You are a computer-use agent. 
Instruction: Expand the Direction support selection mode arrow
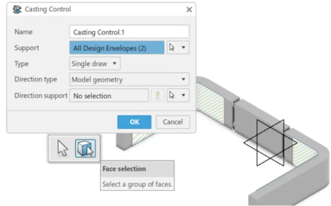[183, 95]
